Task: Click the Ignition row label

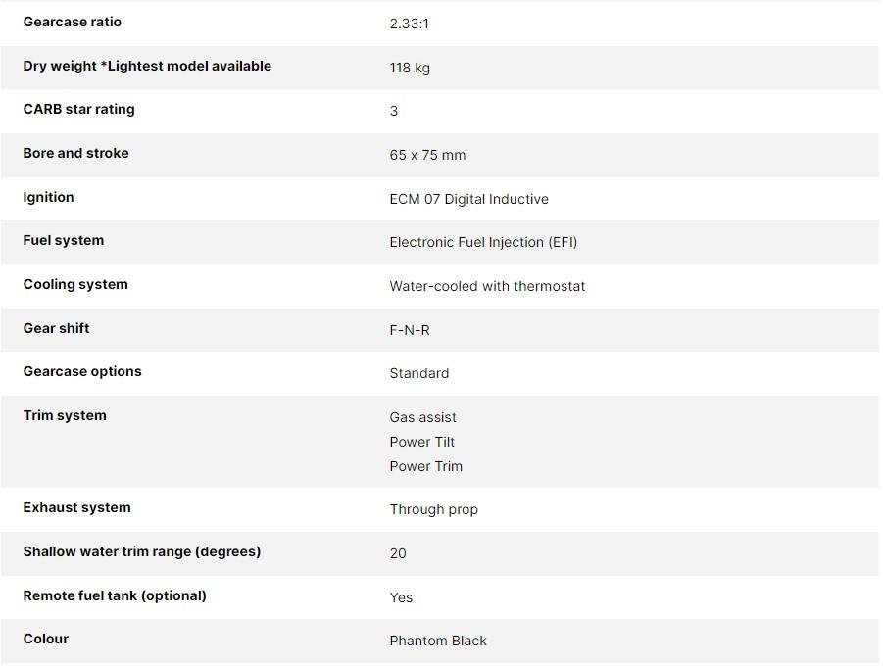Action: pyautogui.click(x=48, y=197)
